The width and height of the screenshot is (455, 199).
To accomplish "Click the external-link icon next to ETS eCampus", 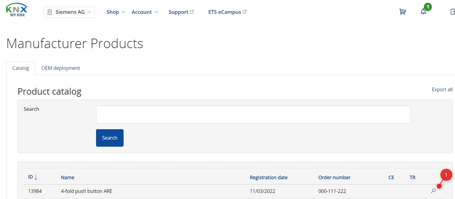I will [x=245, y=12].
